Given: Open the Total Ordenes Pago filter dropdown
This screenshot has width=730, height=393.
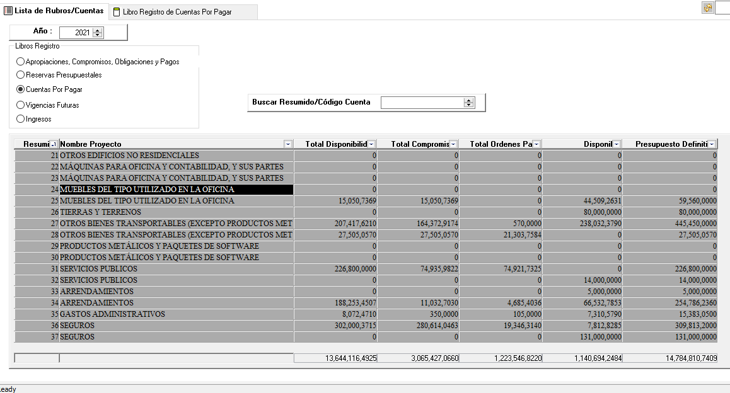Looking at the screenshot, I should (x=536, y=144).
